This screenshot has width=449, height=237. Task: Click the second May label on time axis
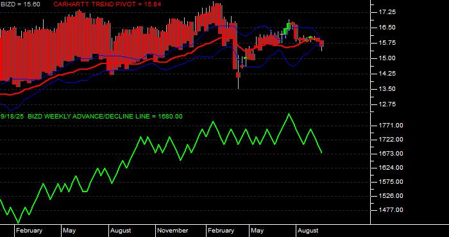click(257, 231)
